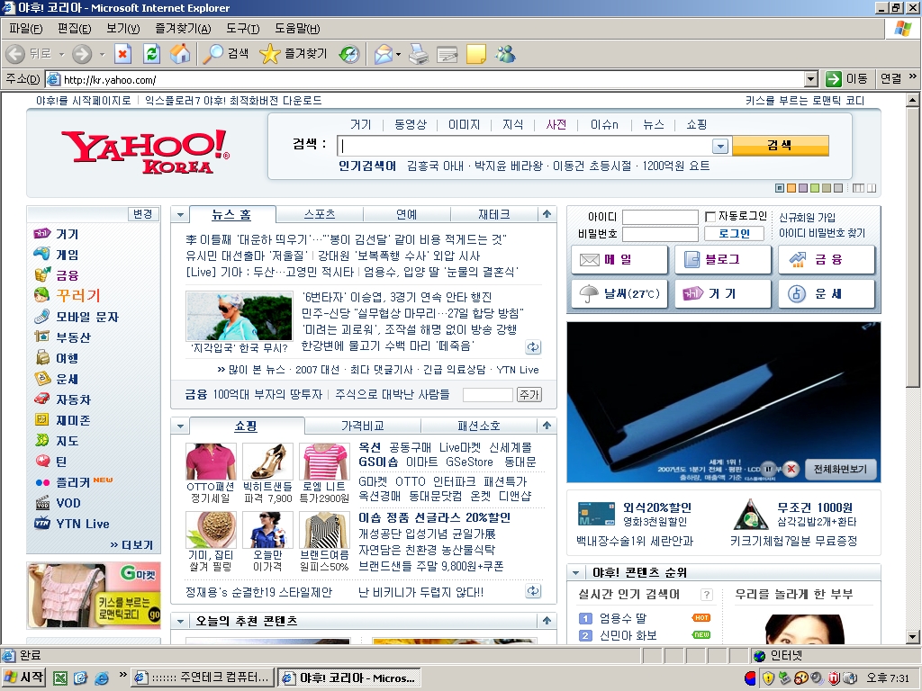Click the 자동차 red car sidebar icon
Image resolution: width=922 pixels, height=691 pixels.
[41, 399]
